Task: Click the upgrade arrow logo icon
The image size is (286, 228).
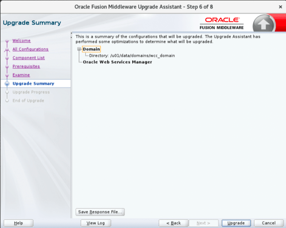Action: coord(263,24)
